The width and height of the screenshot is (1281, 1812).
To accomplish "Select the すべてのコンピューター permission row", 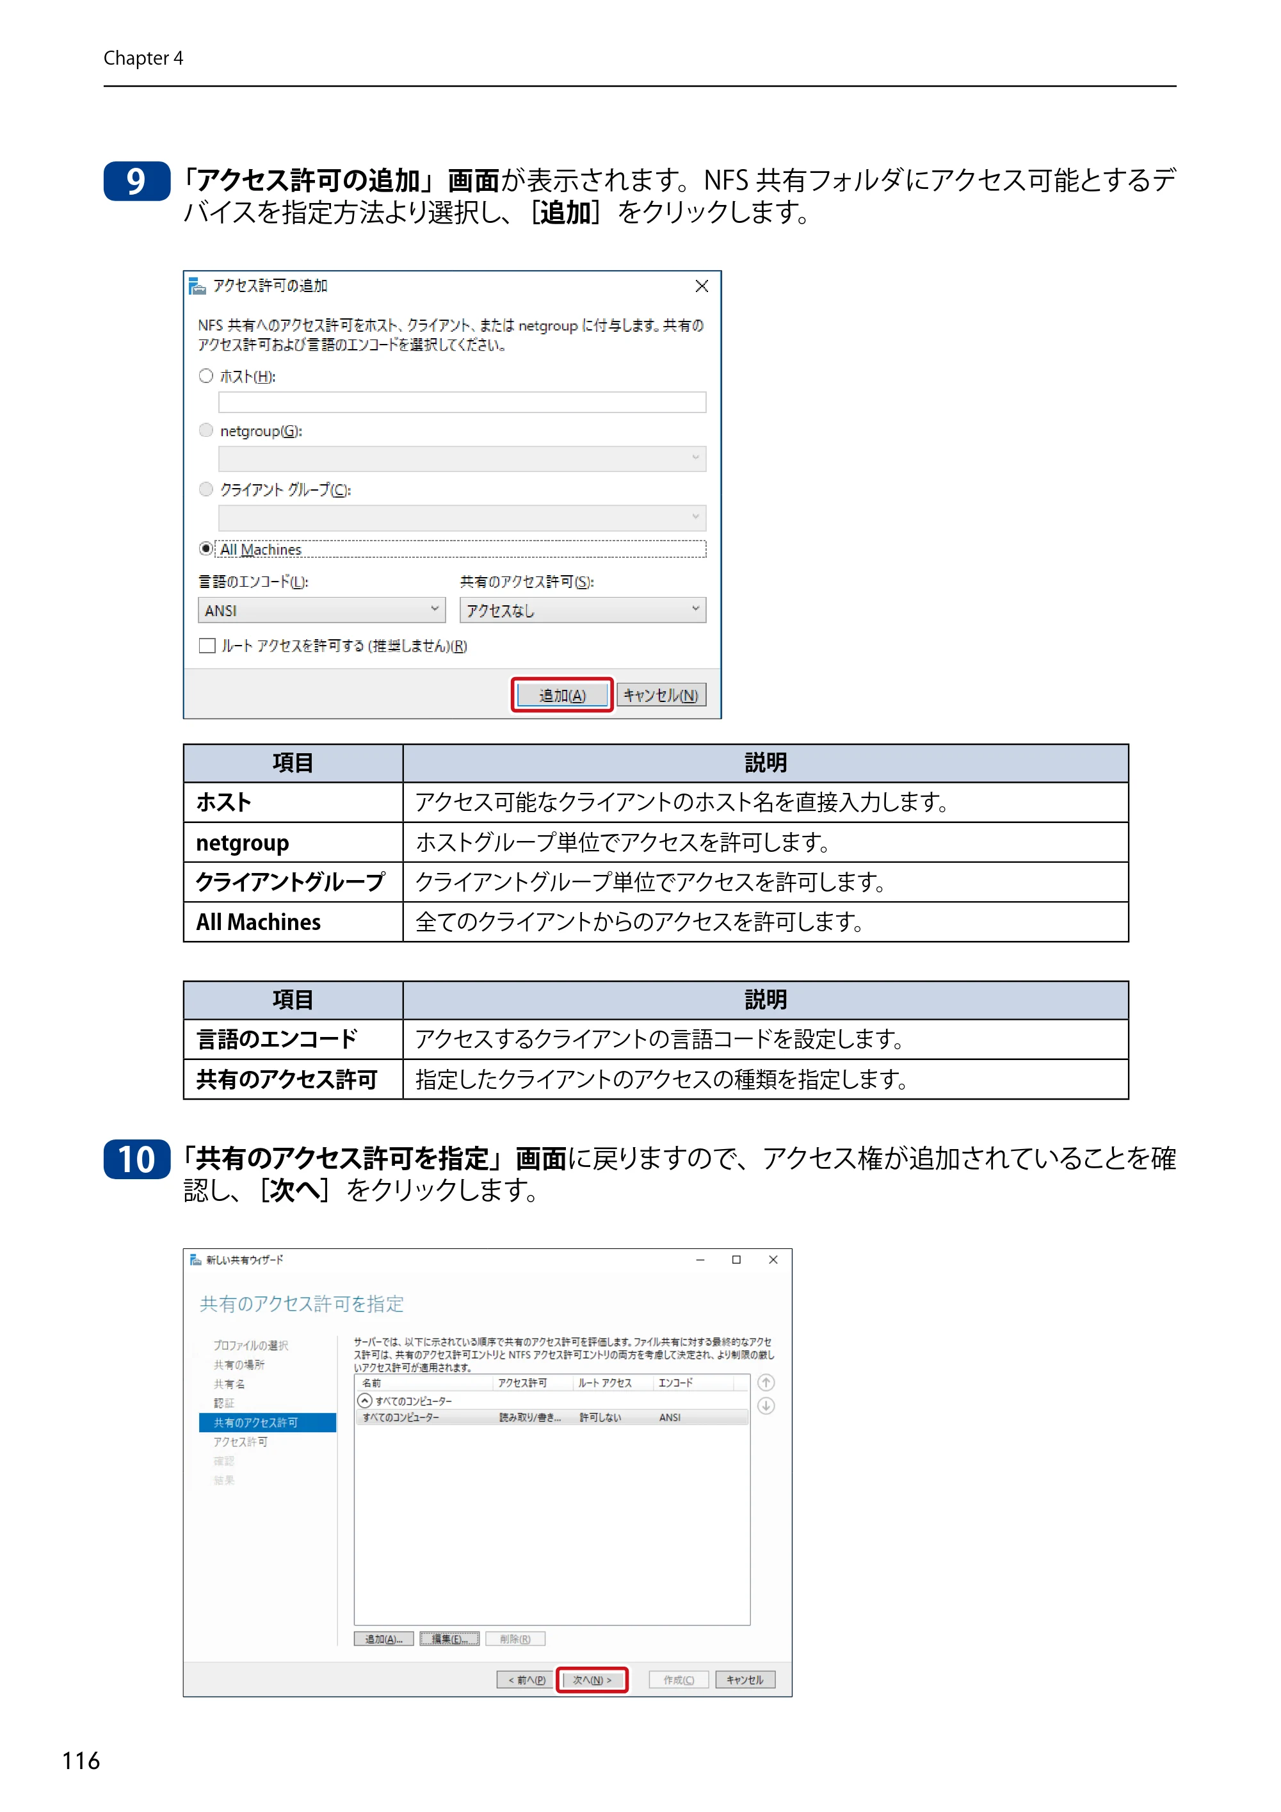I will (x=551, y=1418).
